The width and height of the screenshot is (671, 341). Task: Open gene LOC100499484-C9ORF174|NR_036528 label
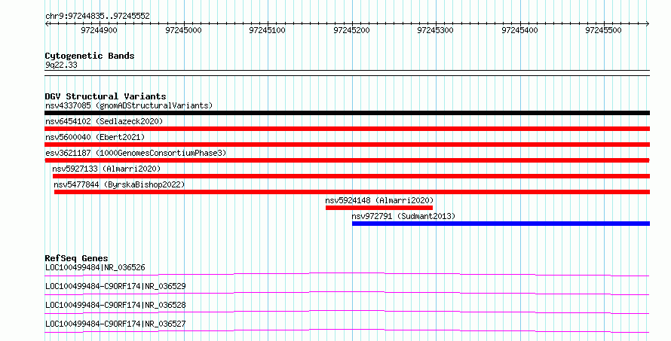click(x=115, y=305)
